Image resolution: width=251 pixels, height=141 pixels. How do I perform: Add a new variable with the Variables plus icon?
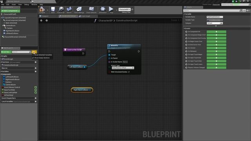pos(36,71)
